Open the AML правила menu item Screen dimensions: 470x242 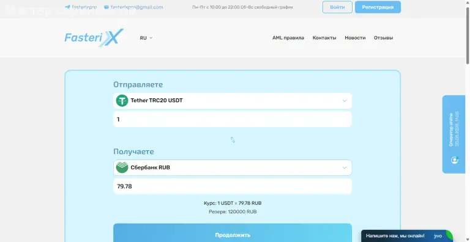click(x=288, y=38)
